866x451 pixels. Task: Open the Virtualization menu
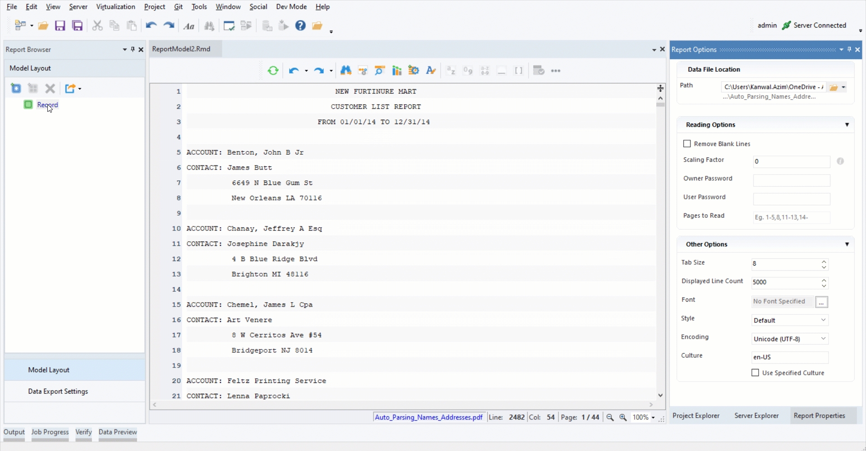point(115,7)
